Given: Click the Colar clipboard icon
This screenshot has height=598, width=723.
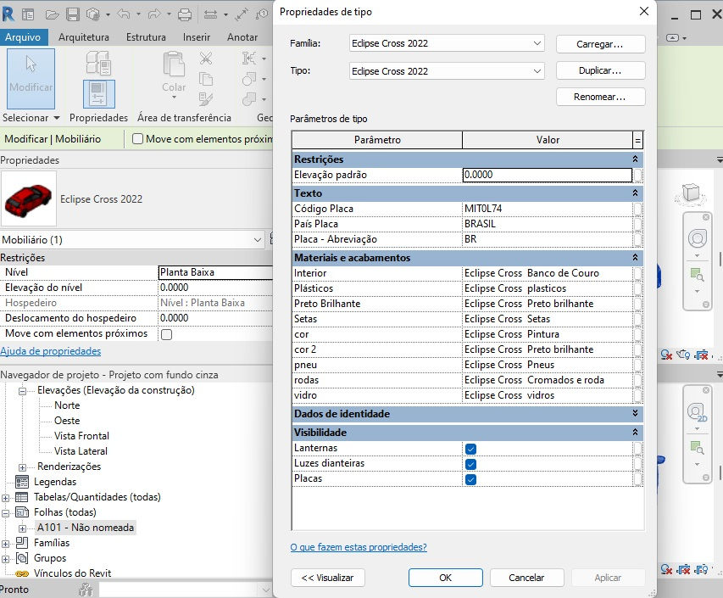Looking at the screenshot, I should (x=174, y=64).
